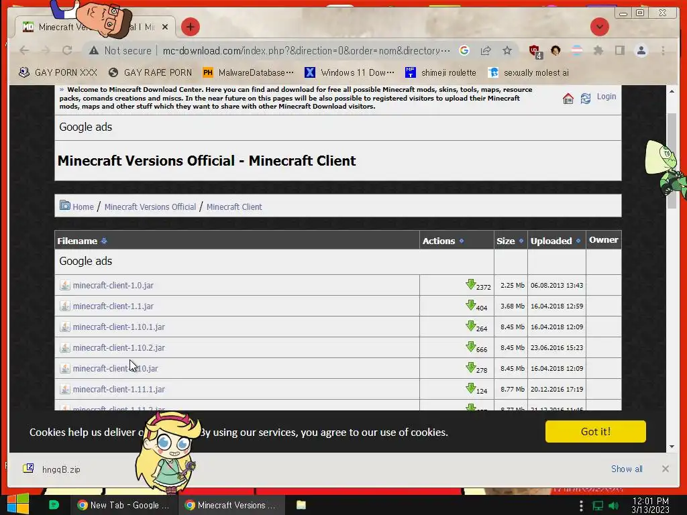Open Minecraft Client breadcrumb link
Viewport: 687px width, 515px height.
coord(234,207)
